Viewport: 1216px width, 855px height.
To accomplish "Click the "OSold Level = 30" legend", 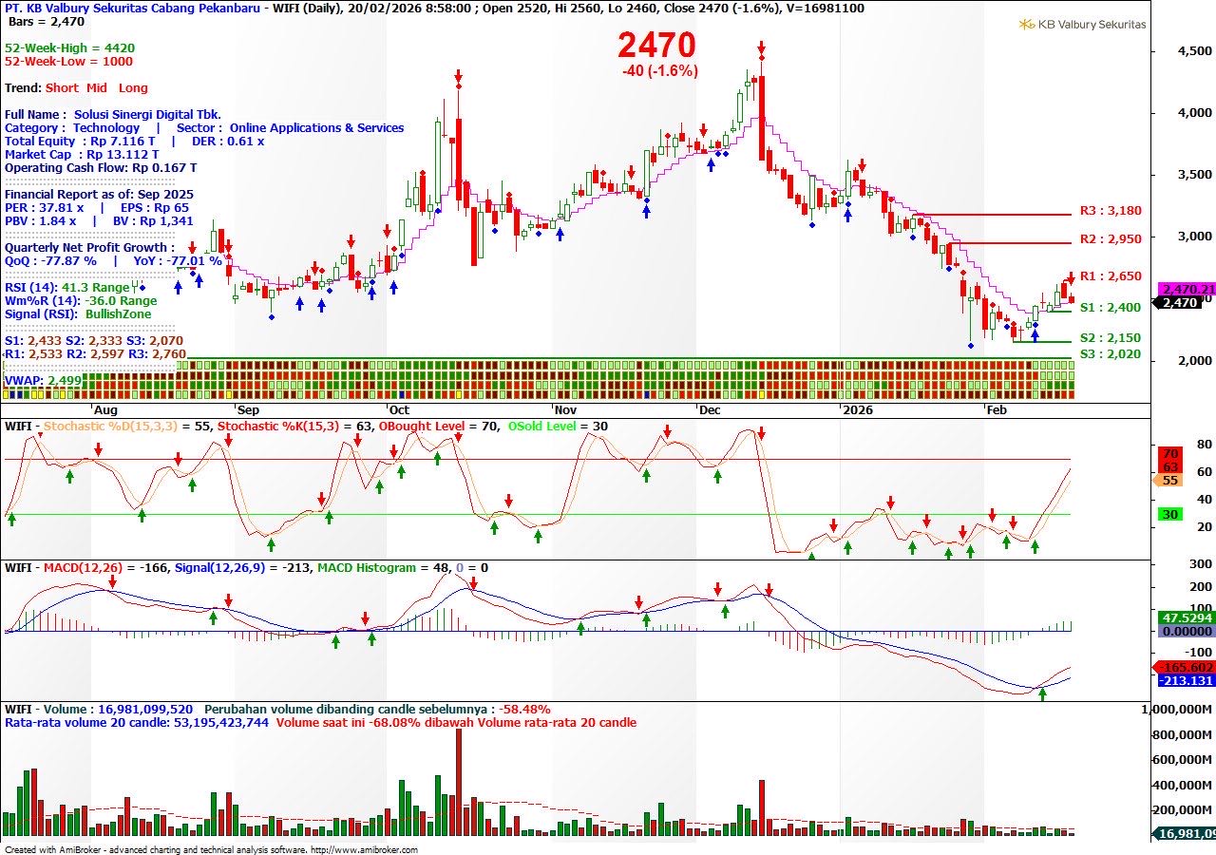I will pos(558,427).
